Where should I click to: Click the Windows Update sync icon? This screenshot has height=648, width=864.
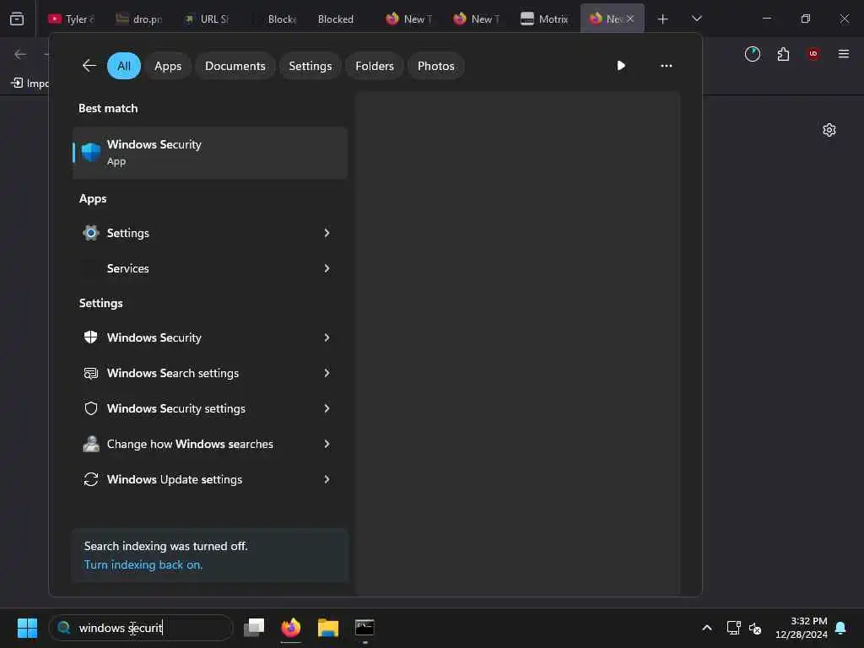click(91, 479)
